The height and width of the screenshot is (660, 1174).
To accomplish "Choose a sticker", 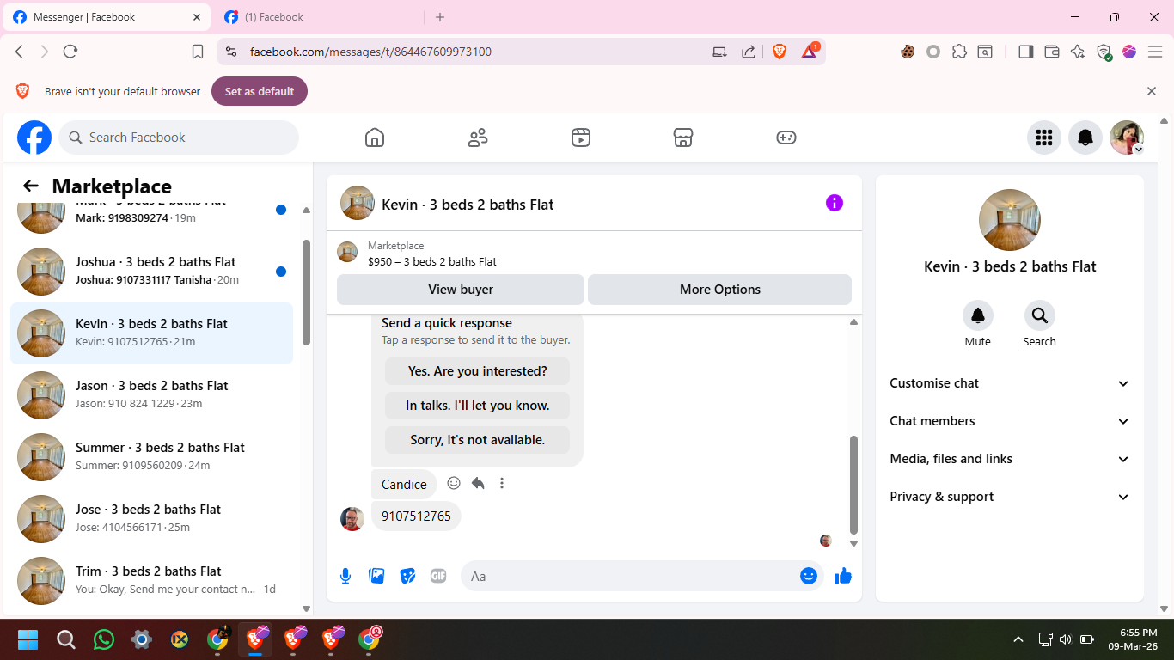I will (x=407, y=576).
